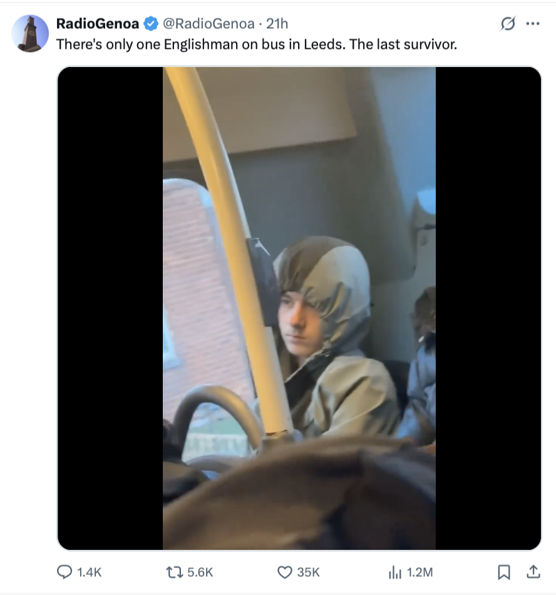The image size is (556, 595).
Task: Like the post with heart icon
Action: point(285,572)
